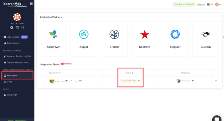224x121 pixels.
Task: Click the Integration column header
Action: 185,73
